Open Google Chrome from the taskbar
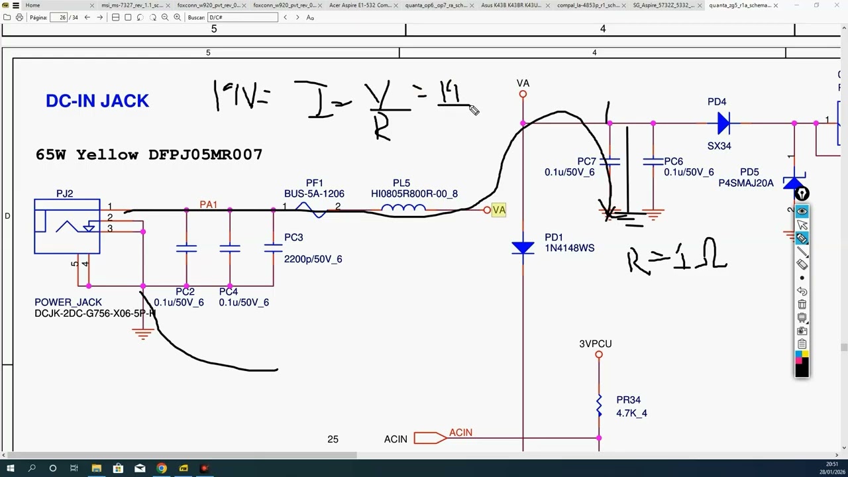 click(161, 468)
